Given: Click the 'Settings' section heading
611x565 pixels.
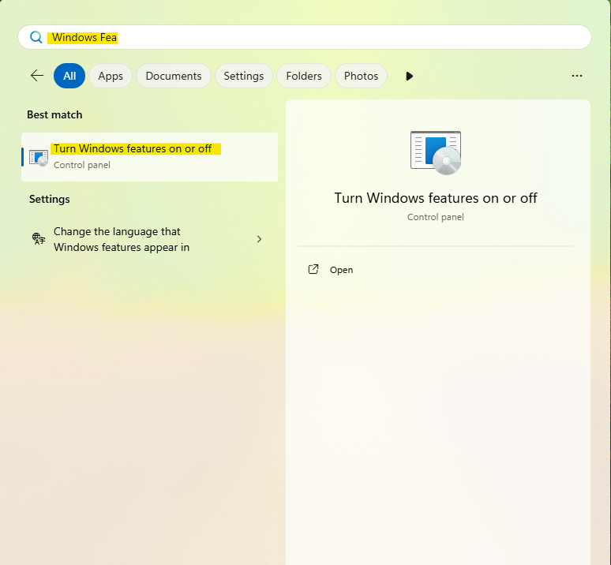Looking at the screenshot, I should click(50, 200).
